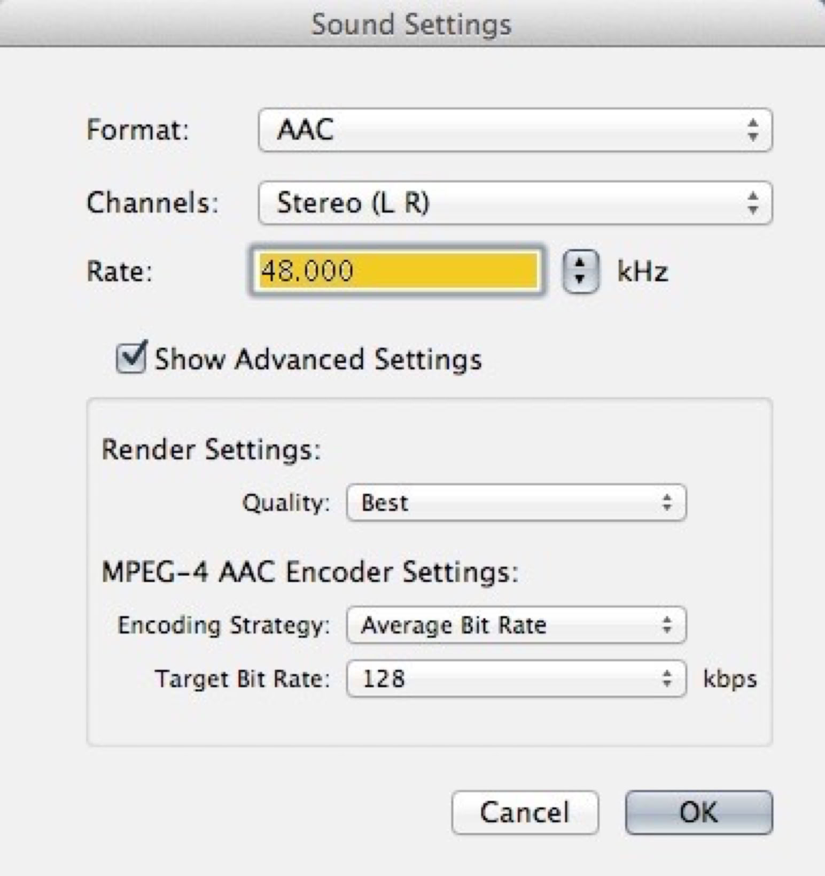The image size is (825, 876).
Task: Expand the Encoding Strategy dropdown
Action: point(516,625)
